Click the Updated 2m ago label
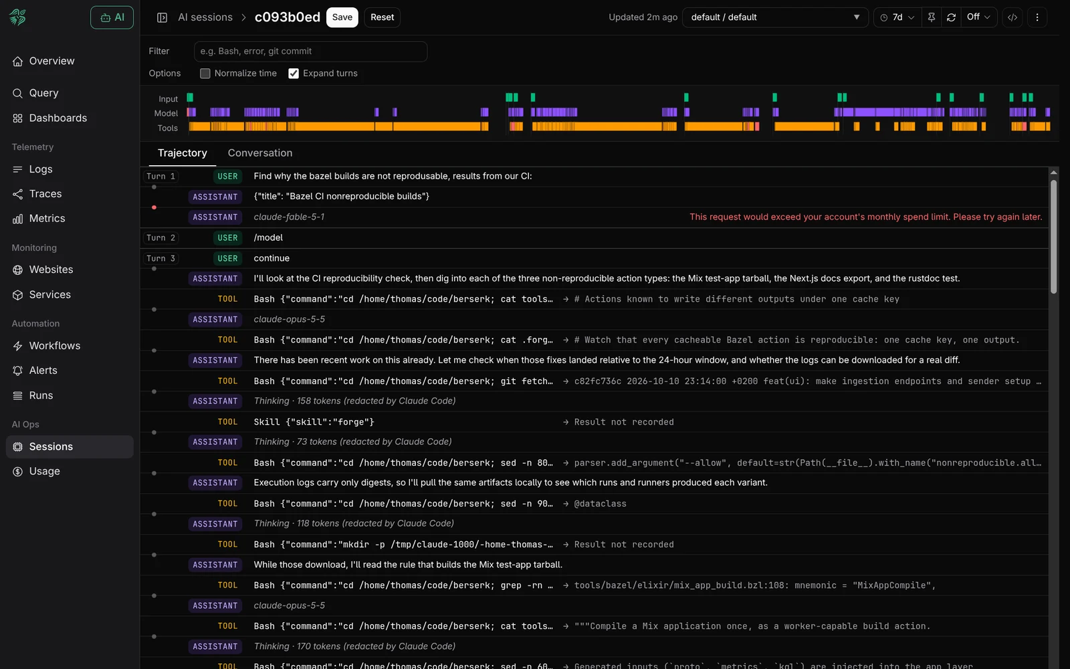Viewport: 1070px width, 669px height. (x=643, y=17)
